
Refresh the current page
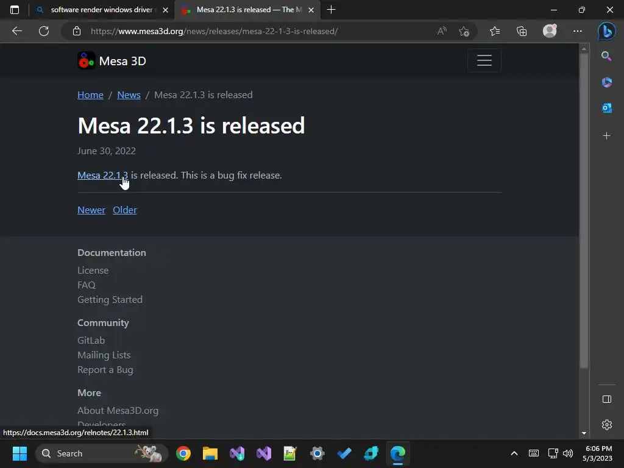44,31
